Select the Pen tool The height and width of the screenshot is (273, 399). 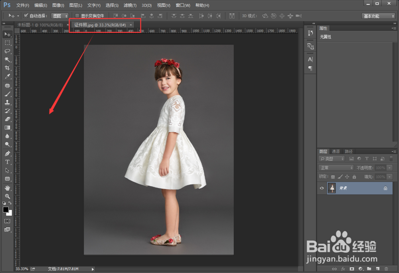coord(7,153)
